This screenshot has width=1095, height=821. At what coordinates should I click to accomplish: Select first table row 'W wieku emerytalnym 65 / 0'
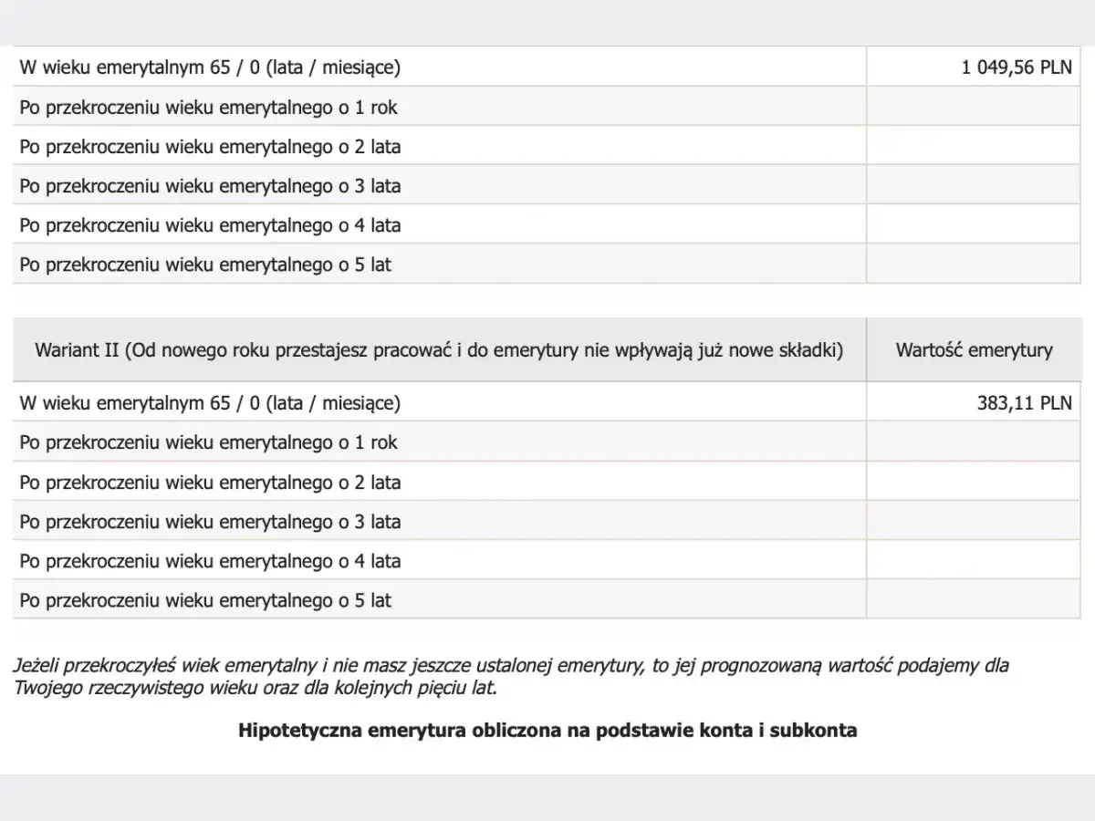click(x=547, y=68)
